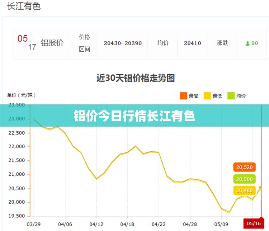Viewport: 269px width, 231px height.
Task: Click the 20,000 y-axis label
Action: point(16,202)
